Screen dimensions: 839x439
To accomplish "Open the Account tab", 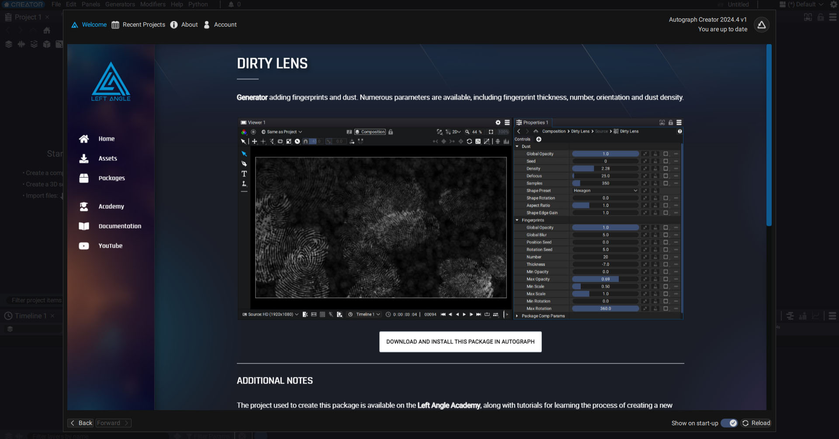I will point(220,25).
